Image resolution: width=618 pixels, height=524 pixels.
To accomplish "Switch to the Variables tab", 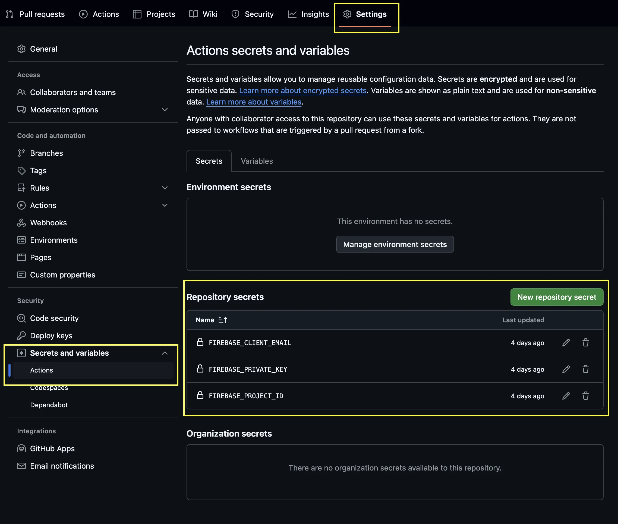I will (x=257, y=161).
